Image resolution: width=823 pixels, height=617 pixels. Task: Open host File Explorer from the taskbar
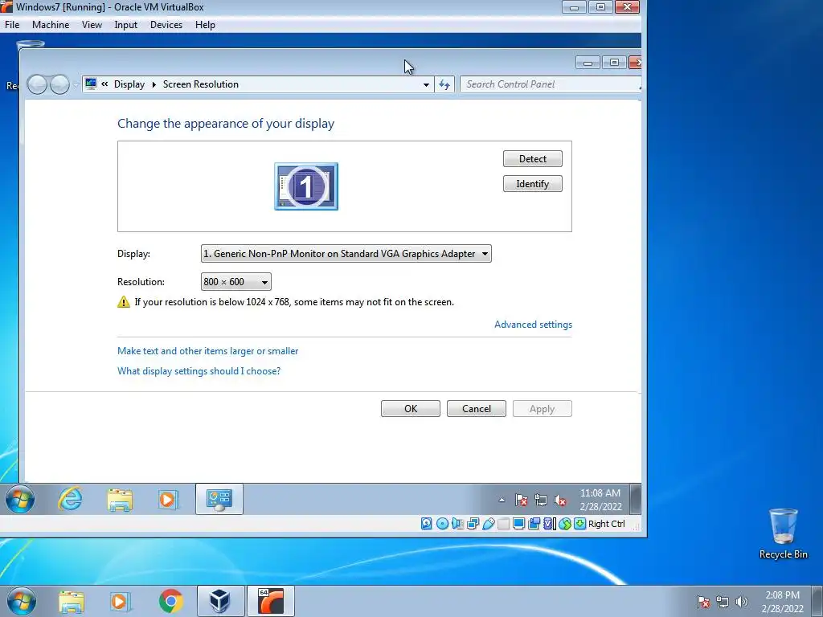(x=71, y=602)
